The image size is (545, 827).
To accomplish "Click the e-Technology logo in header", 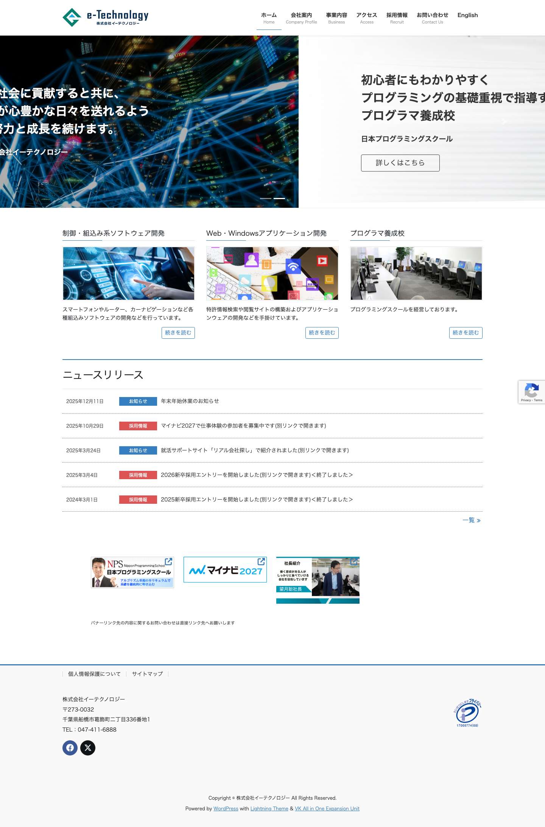I will (x=105, y=17).
